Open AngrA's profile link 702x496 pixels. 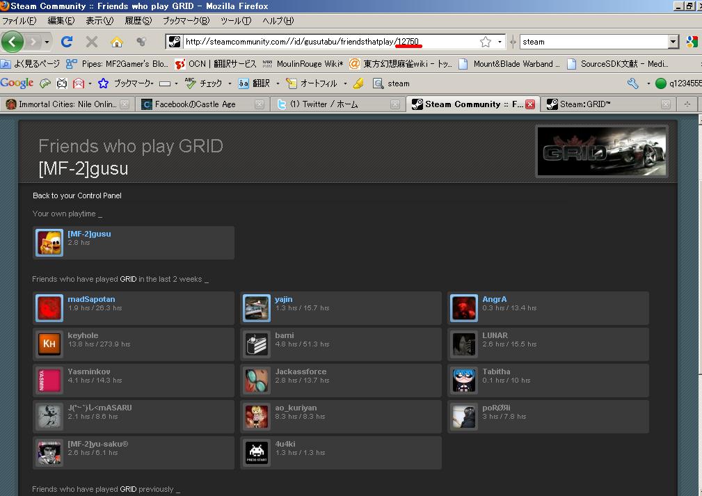coord(494,300)
